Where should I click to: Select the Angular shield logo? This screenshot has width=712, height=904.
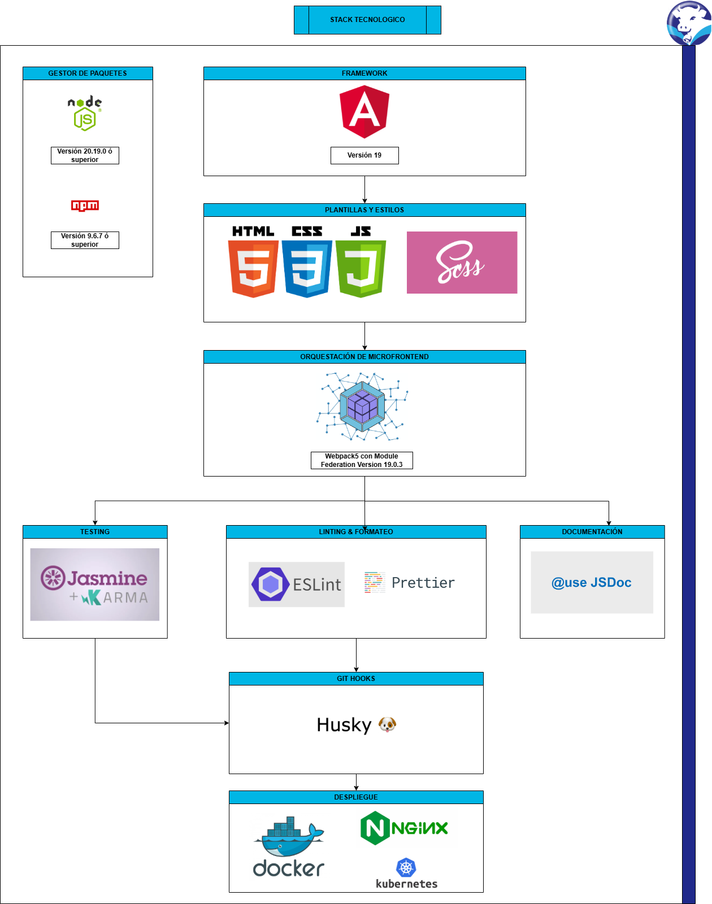364,112
